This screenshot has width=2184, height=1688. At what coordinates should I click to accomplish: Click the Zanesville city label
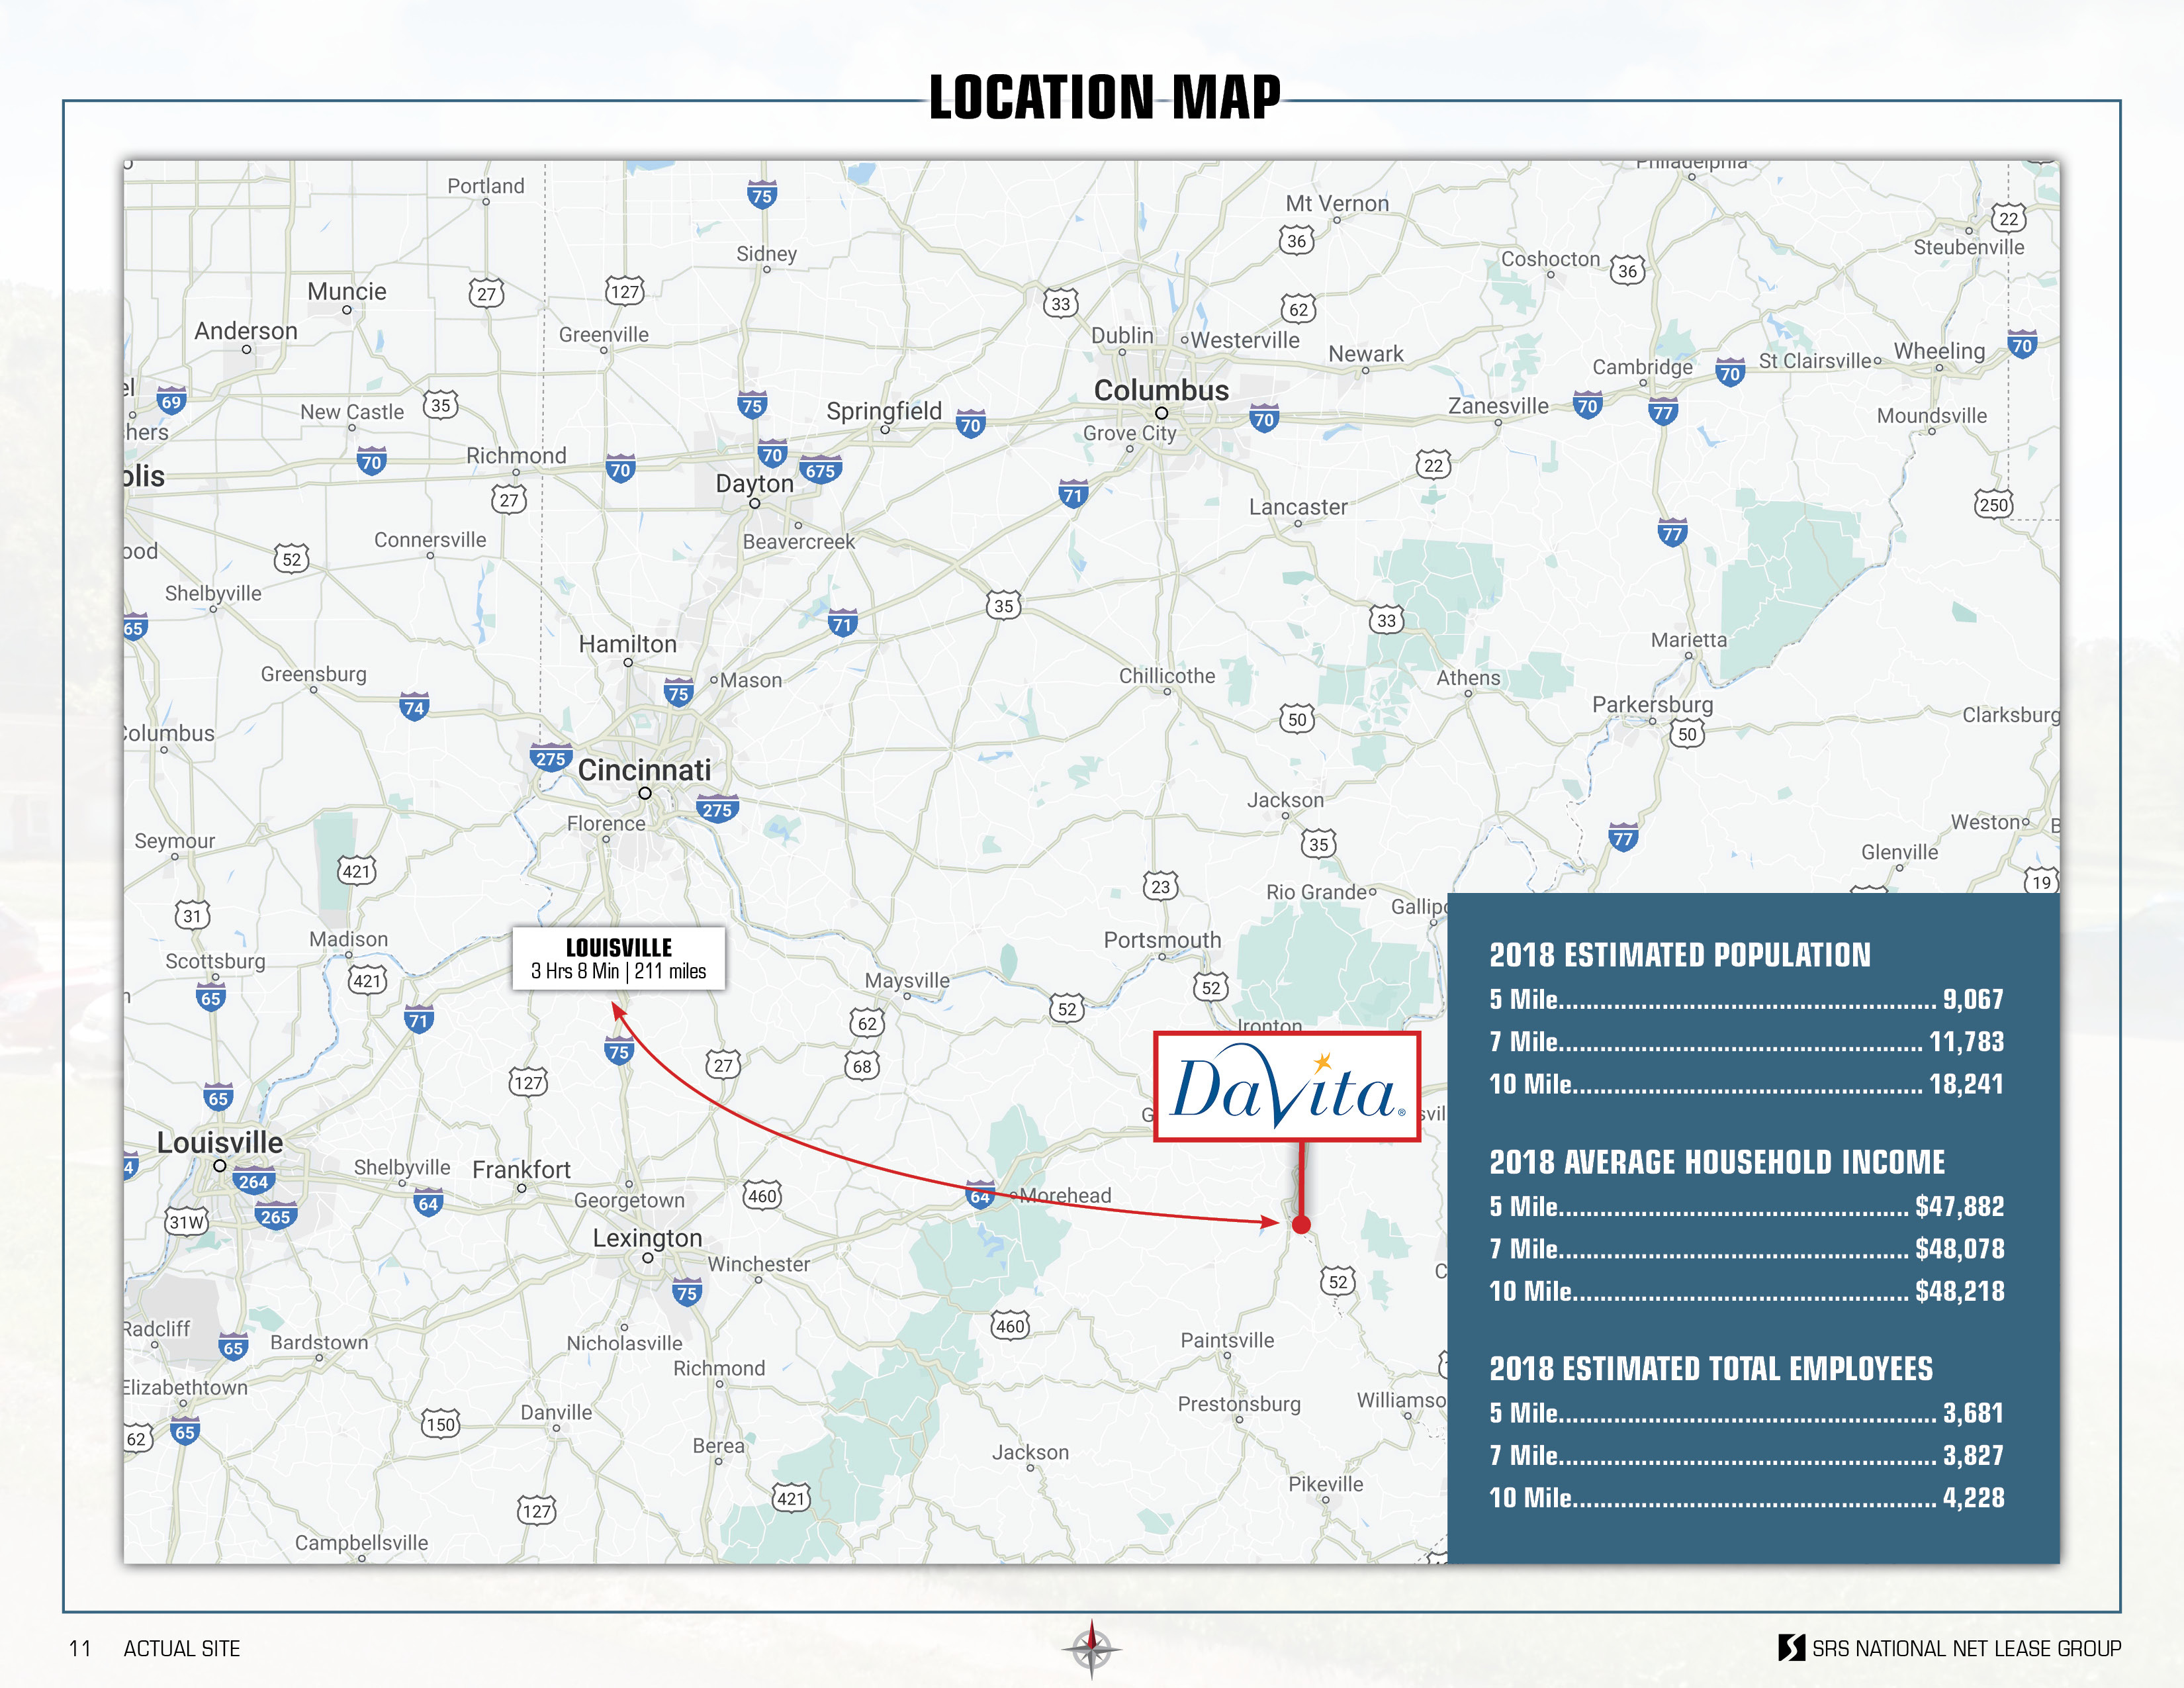pyautogui.click(x=1498, y=406)
